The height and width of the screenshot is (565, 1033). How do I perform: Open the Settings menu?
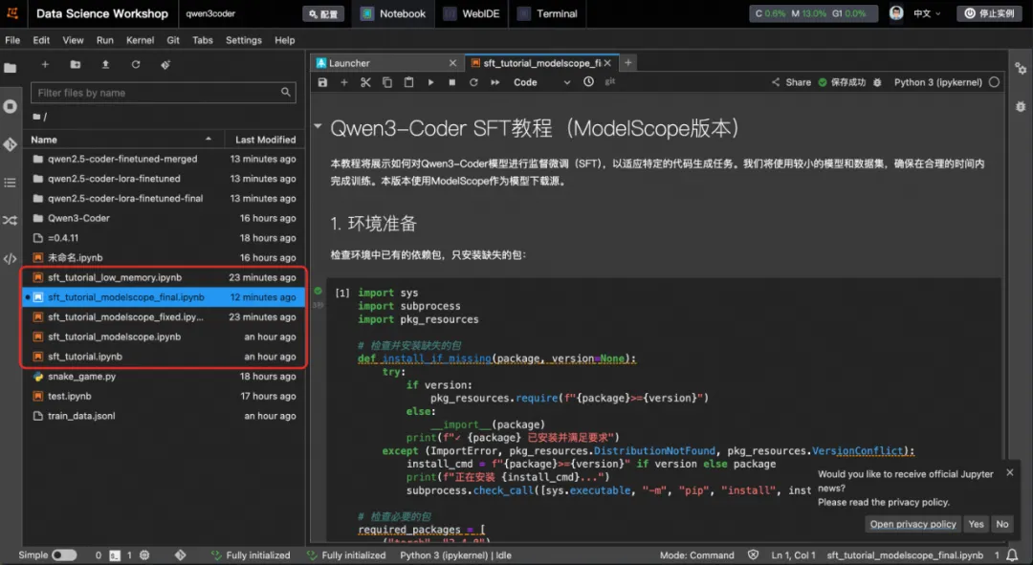(x=244, y=40)
